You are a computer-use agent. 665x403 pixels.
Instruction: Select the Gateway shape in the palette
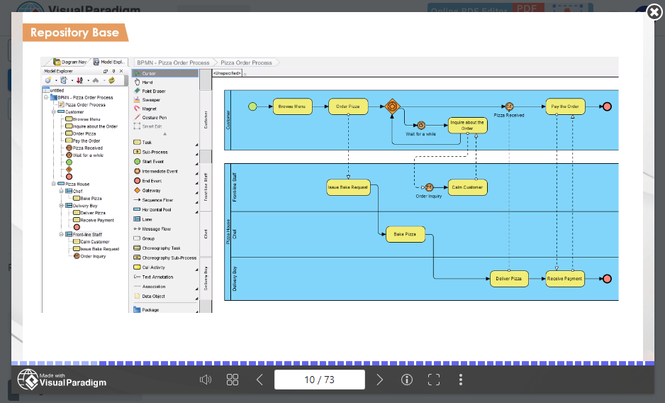[x=151, y=190]
